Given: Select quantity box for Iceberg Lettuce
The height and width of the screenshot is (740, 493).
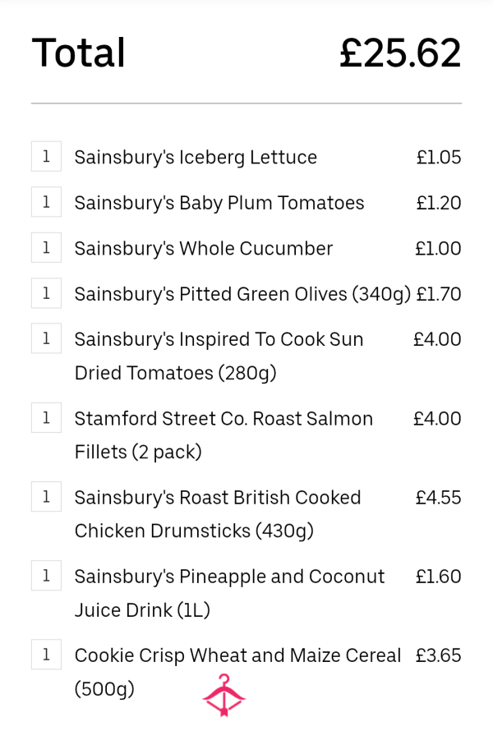Looking at the screenshot, I should pos(46,156).
